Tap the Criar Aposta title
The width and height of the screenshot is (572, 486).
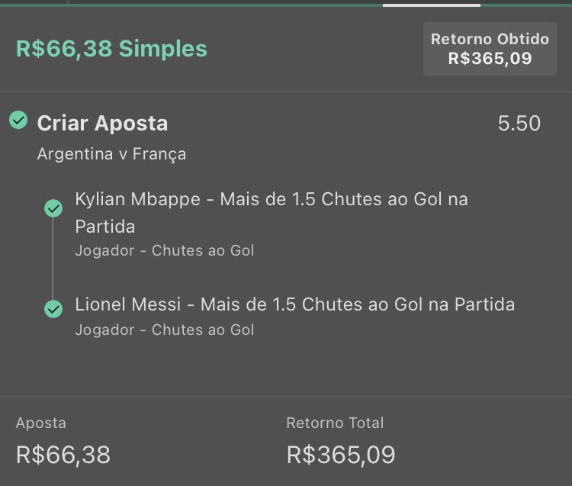[x=102, y=123]
